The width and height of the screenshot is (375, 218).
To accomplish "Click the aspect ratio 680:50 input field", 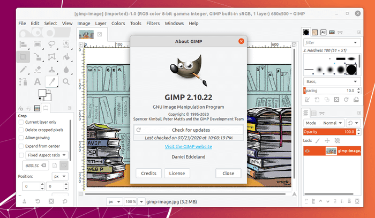I will click(35, 166).
